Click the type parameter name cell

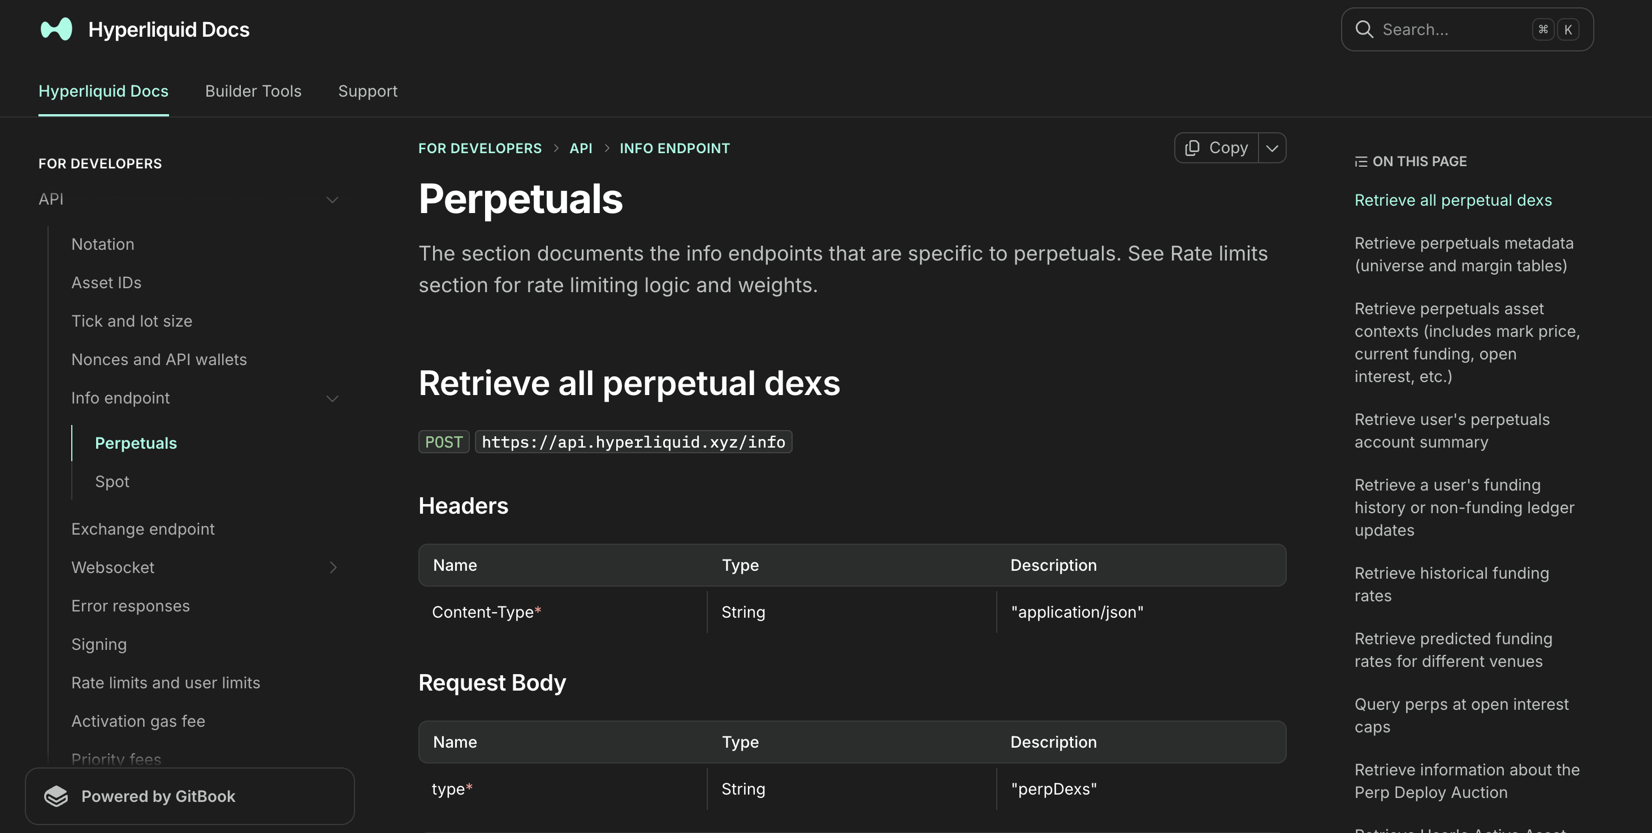[563, 789]
